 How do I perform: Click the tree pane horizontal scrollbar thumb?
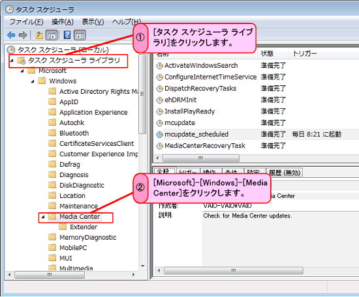[50, 275]
